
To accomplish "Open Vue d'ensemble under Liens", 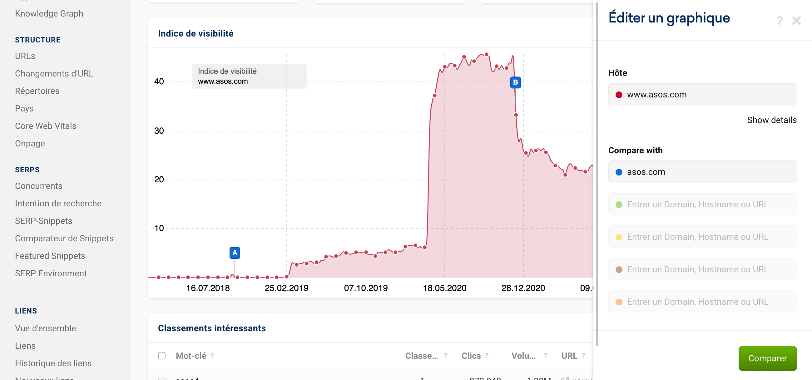I will (46, 328).
